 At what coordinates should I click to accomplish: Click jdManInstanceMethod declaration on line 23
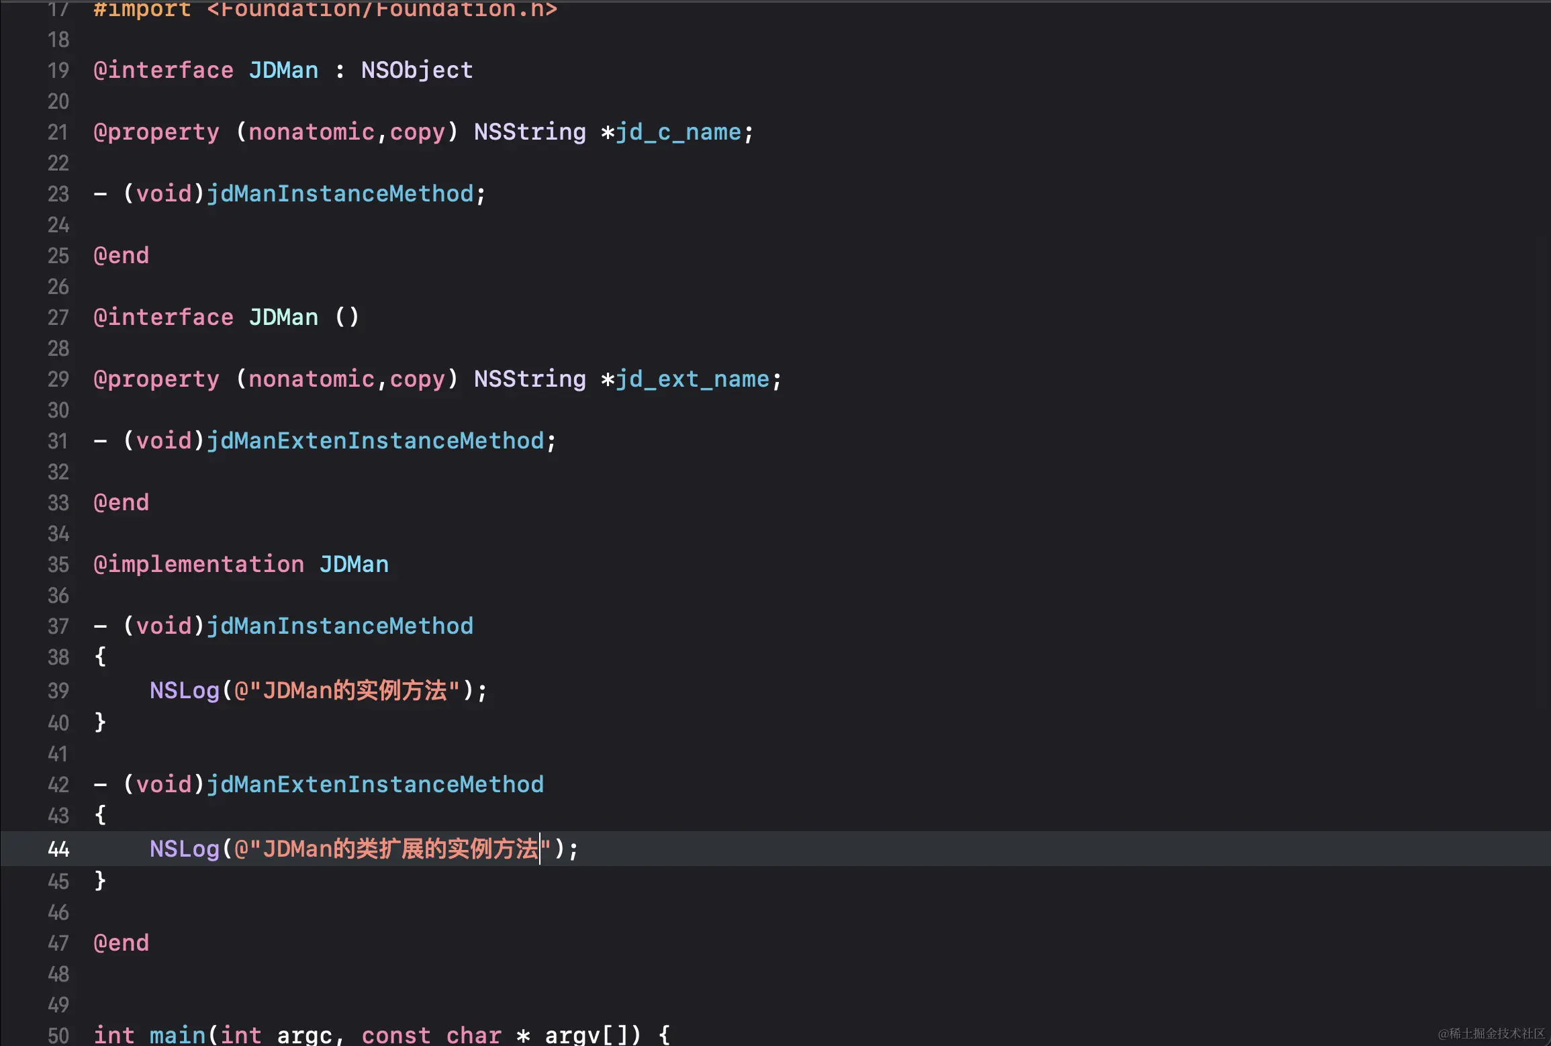340,194
